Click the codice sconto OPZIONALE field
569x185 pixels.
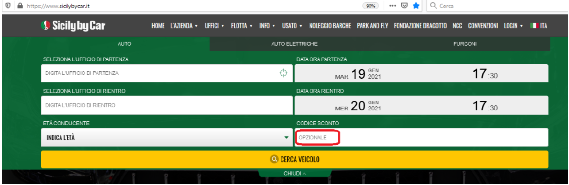click(x=422, y=137)
